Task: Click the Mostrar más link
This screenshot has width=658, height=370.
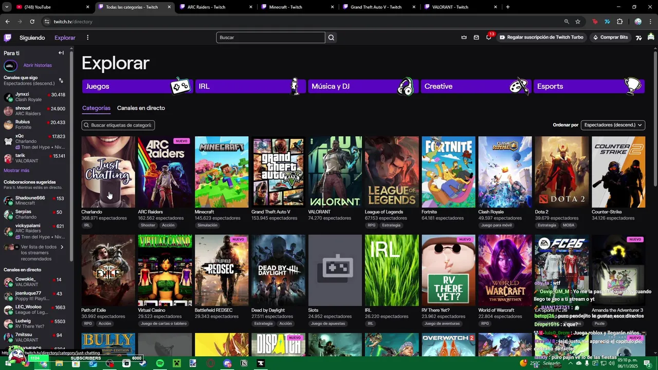Action: click(x=16, y=170)
